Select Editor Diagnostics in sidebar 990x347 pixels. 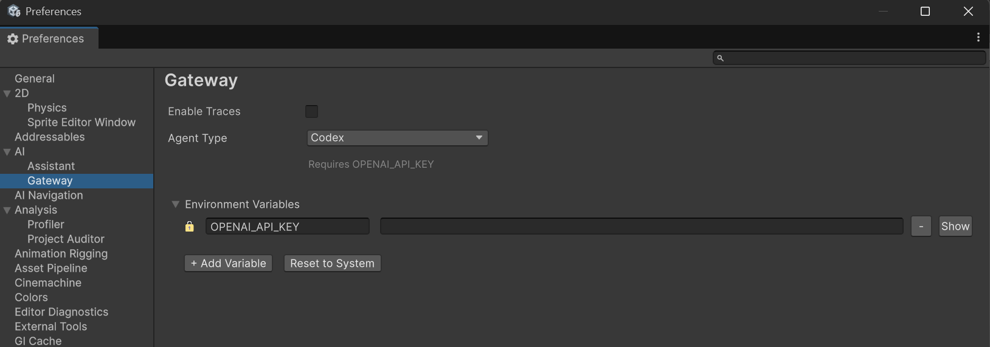coord(61,312)
